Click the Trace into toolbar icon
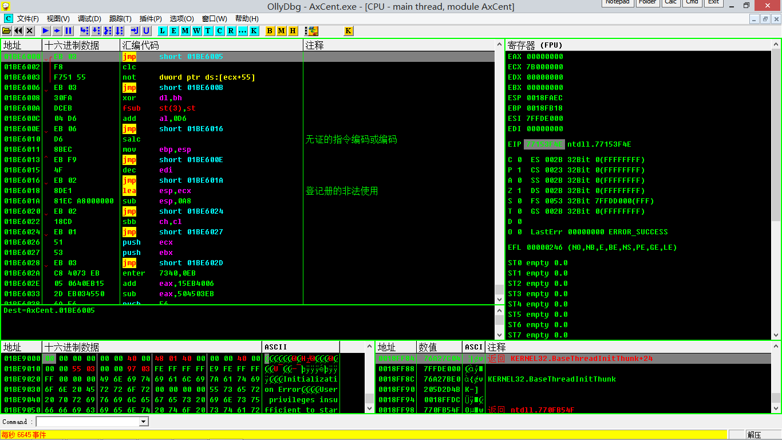The width and height of the screenshot is (782, 440). (108, 30)
